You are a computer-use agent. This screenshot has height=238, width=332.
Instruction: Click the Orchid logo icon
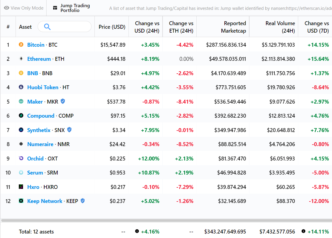tap(21, 158)
